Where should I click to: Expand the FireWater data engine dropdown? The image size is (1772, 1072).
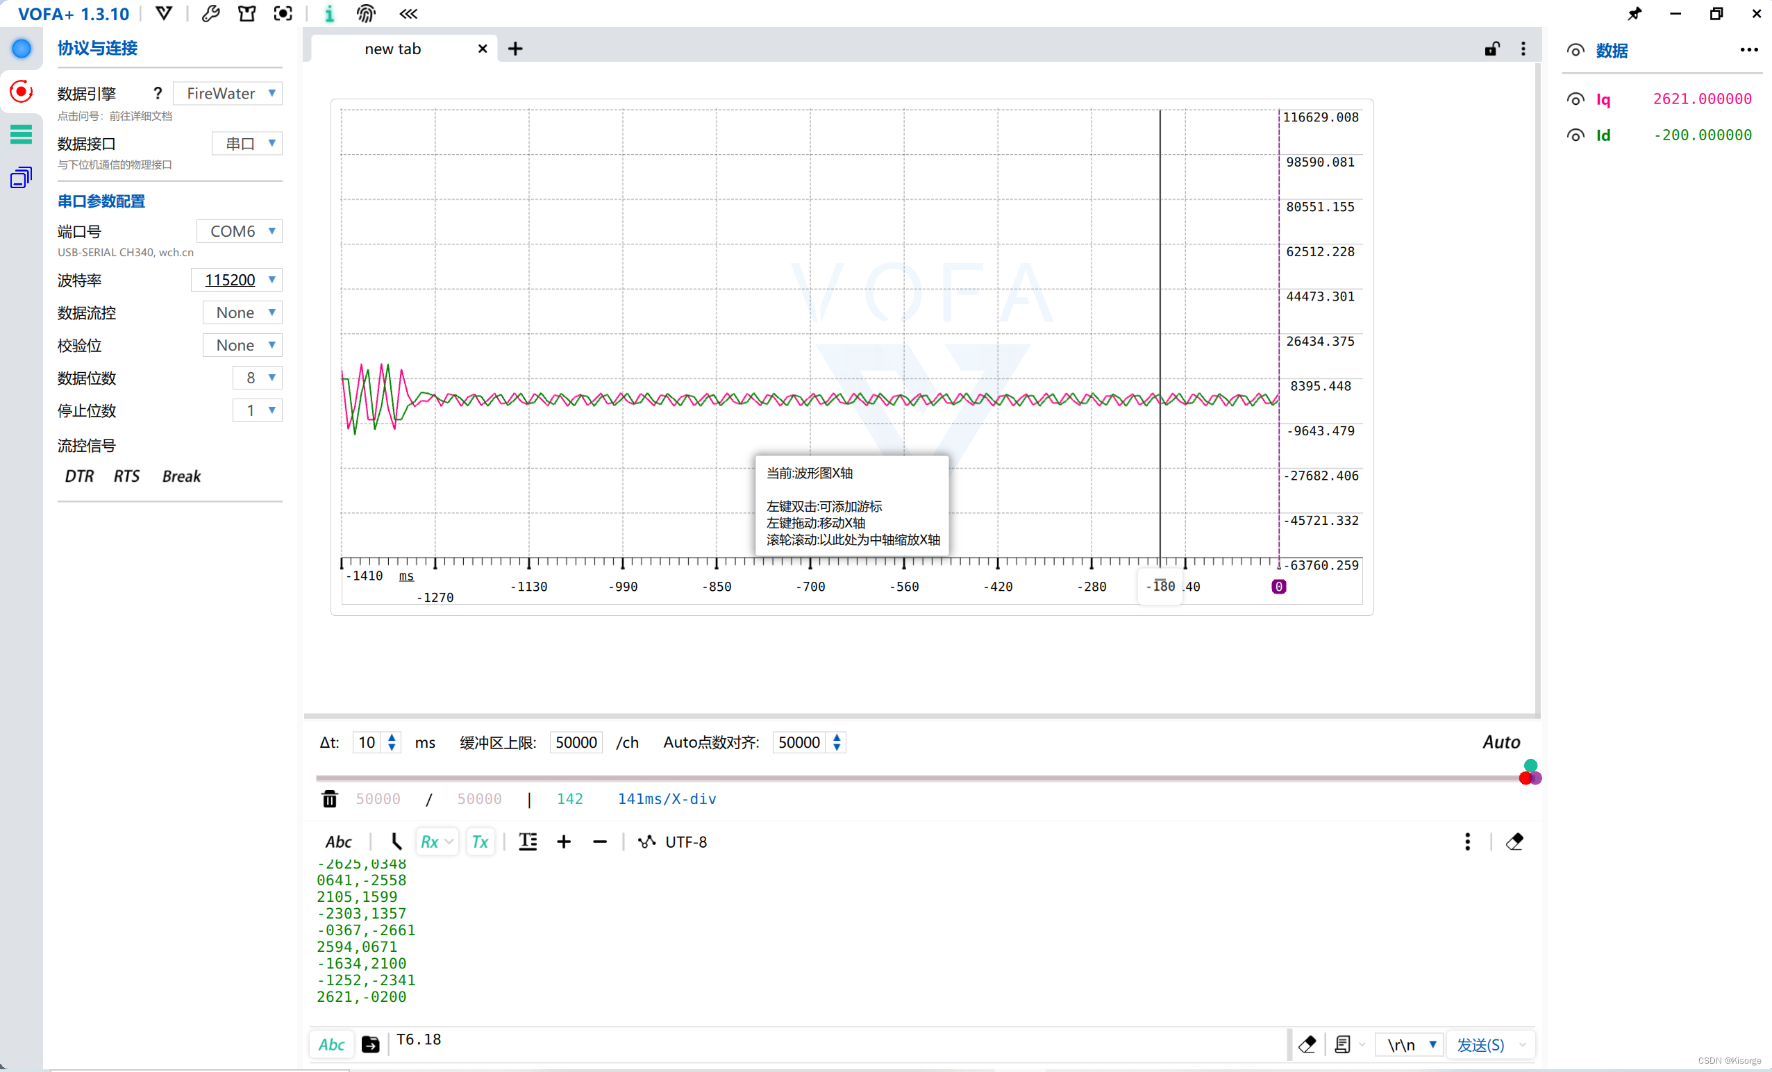pos(228,94)
